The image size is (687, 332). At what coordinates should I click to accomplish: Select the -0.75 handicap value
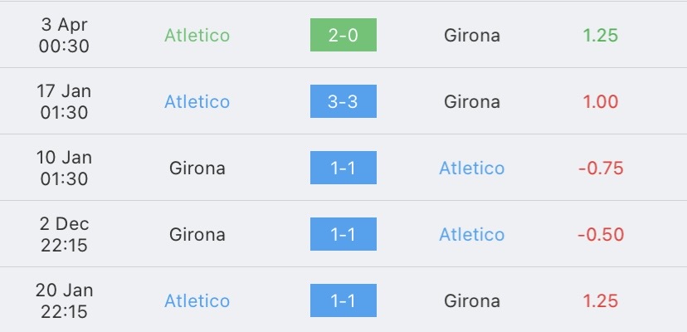601,168
